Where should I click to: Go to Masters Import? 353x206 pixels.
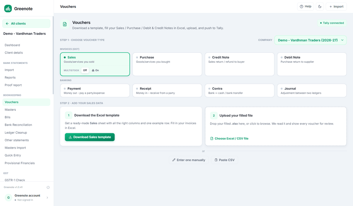pyautogui.click(x=26, y=148)
